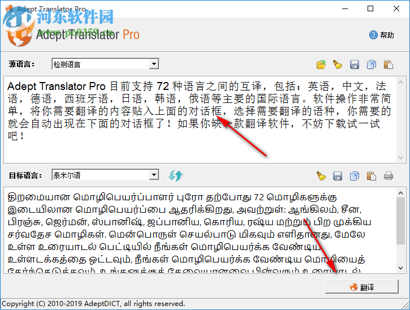
Task: Expand 源语言 language dropdown arrow
Action: pyautogui.click(x=154, y=64)
